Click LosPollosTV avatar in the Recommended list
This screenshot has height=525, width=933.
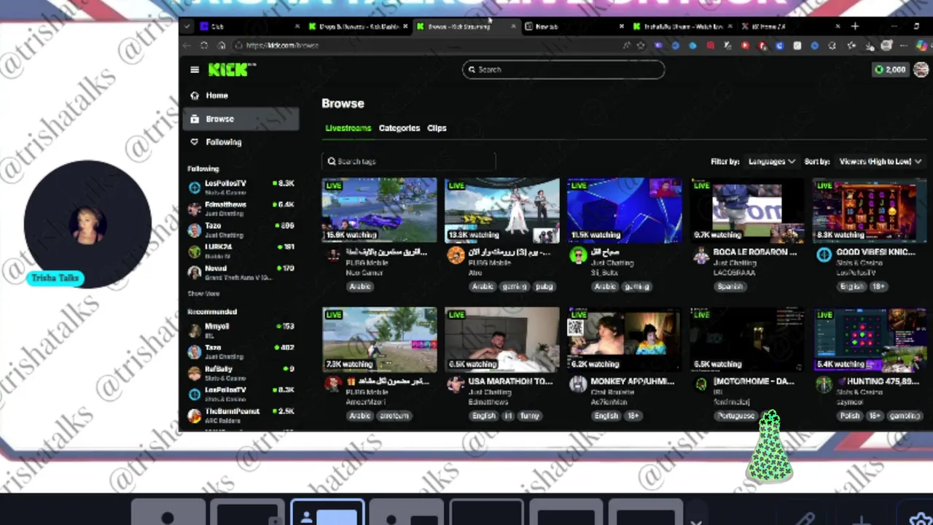click(194, 394)
